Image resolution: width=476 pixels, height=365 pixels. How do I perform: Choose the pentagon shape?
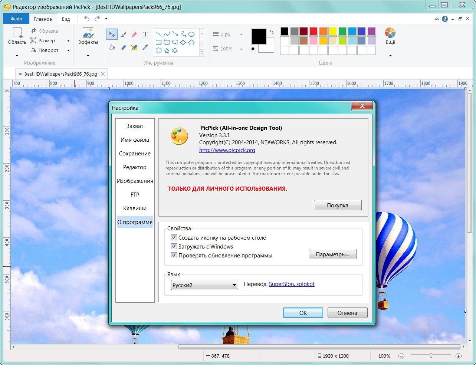[x=191, y=42]
